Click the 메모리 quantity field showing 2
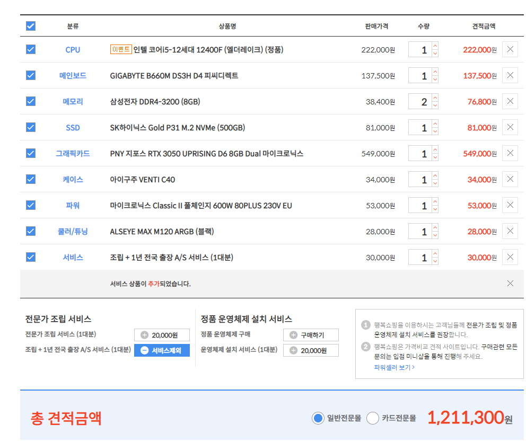The height and width of the screenshot is (442, 526). pos(420,102)
